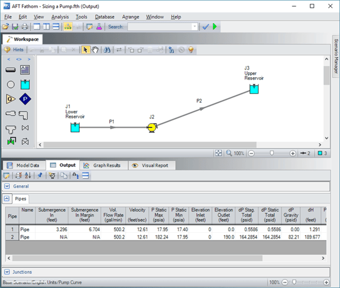Screen dimensions: 340x288
Task: Click the green Run model arrow
Action: tap(215, 27)
